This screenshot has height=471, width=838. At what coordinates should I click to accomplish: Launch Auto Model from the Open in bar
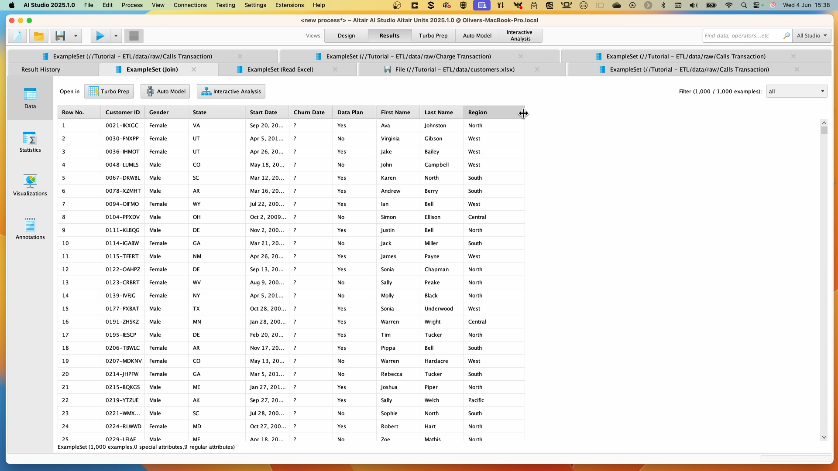[165, 91]
